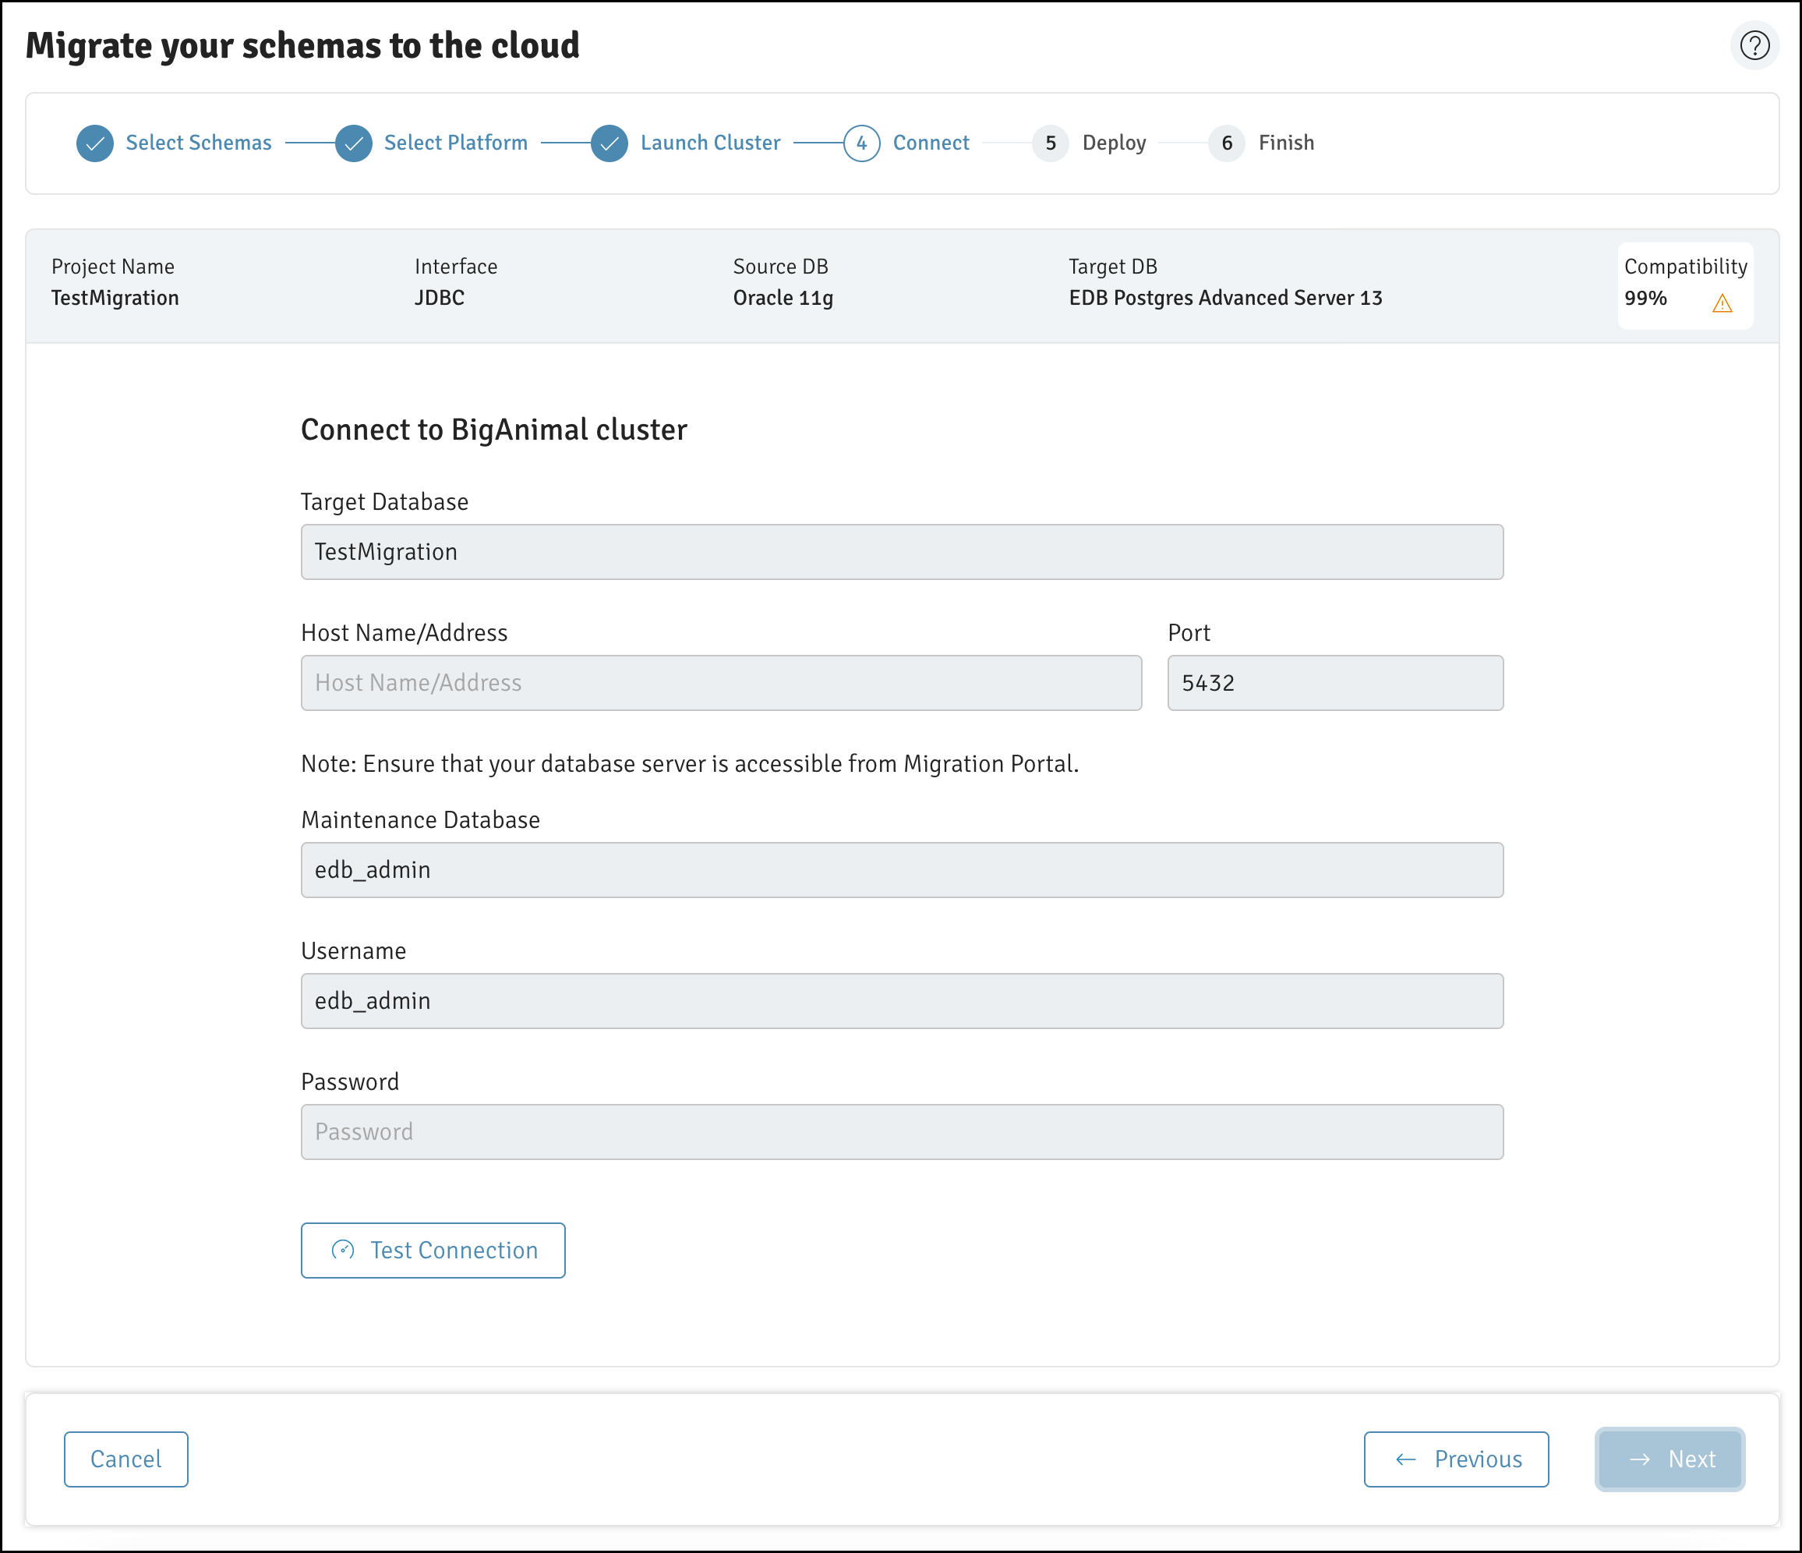Click the Migrate your schemas page title
This screenshot has height=1553, width=1802.
pyautogui.click(x=302, y=46)
